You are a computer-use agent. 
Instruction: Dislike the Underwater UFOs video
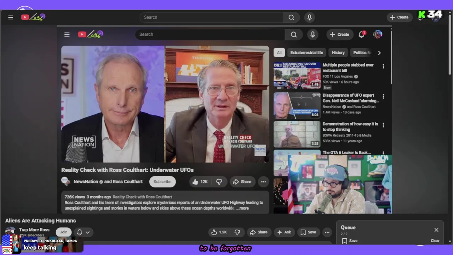[x=219, y=182]
